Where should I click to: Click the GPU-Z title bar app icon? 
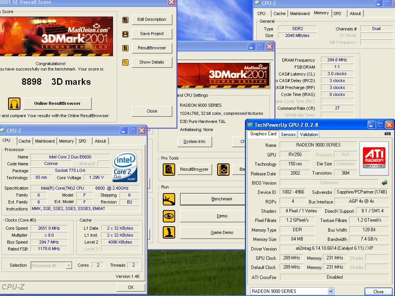pyautogui.click(x=250, y=124)
